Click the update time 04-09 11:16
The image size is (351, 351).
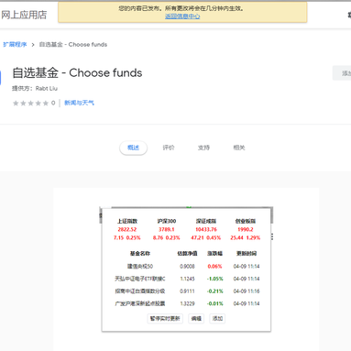pyautogui.click(x=247, y=291)
